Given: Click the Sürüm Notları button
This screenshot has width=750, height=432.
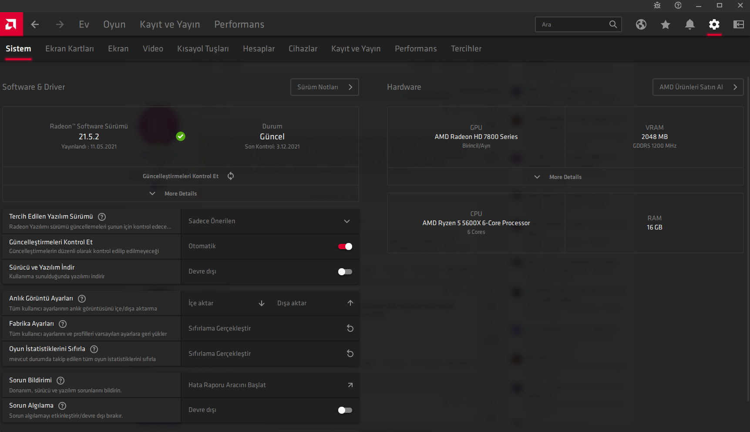Looking at the screenshot, I should pos(324,87).
